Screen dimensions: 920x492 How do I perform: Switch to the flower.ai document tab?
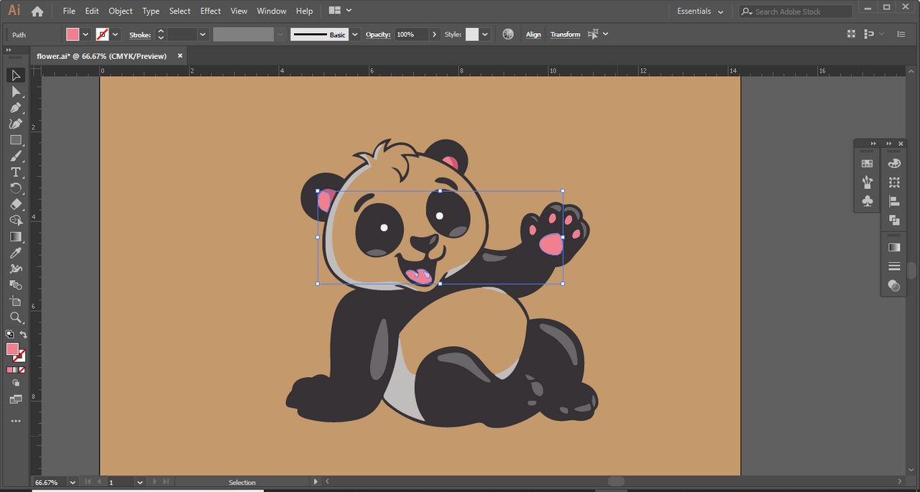coord(101,56)
